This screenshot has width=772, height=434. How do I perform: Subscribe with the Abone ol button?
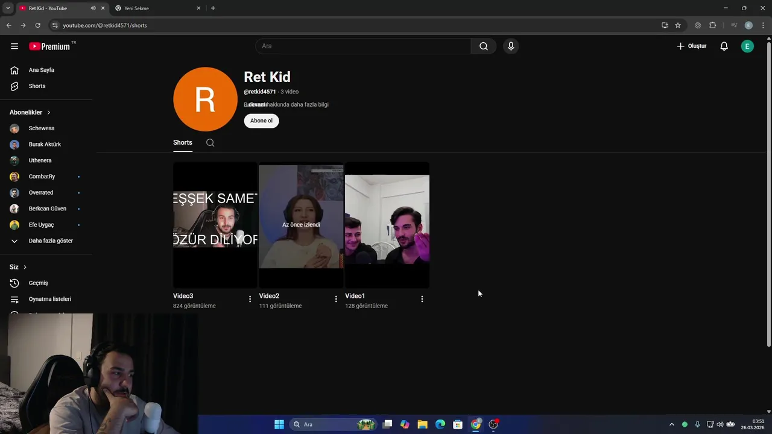tap(261, 121)
